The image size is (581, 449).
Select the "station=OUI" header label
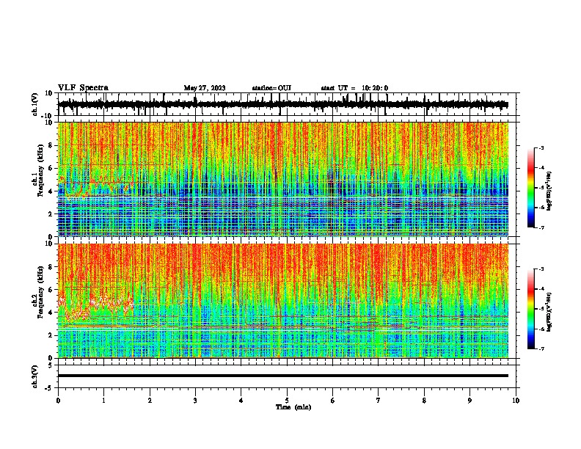click(271, 88)
